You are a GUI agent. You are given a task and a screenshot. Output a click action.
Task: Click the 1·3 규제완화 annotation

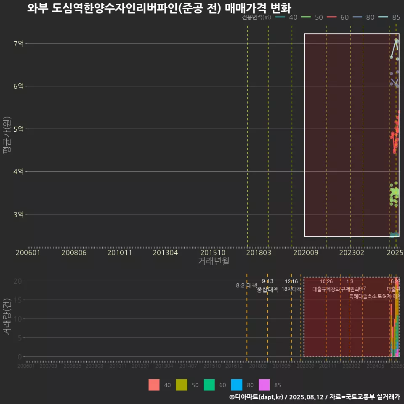point(350,285)
